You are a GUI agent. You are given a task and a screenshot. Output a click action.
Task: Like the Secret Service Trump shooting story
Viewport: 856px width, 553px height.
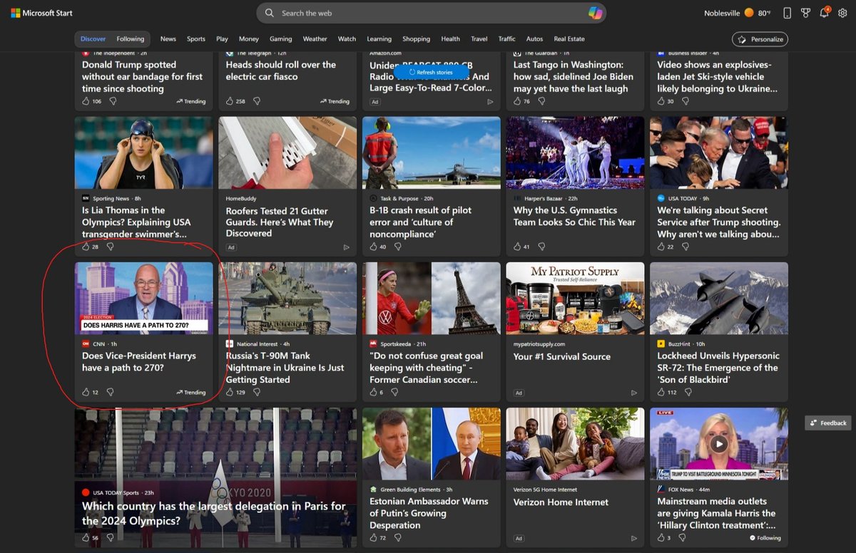(661, 247)
